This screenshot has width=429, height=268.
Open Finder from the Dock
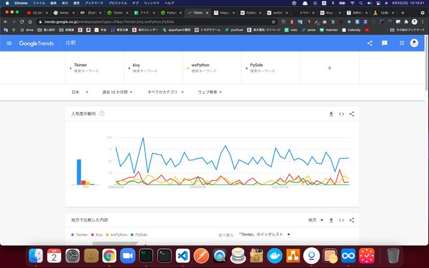[x=36, y=256]
